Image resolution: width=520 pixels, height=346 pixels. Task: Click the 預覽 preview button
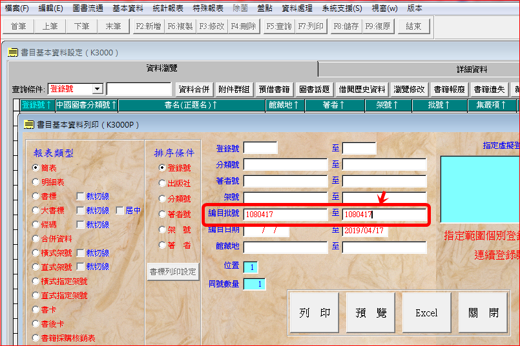click(371, 312)
